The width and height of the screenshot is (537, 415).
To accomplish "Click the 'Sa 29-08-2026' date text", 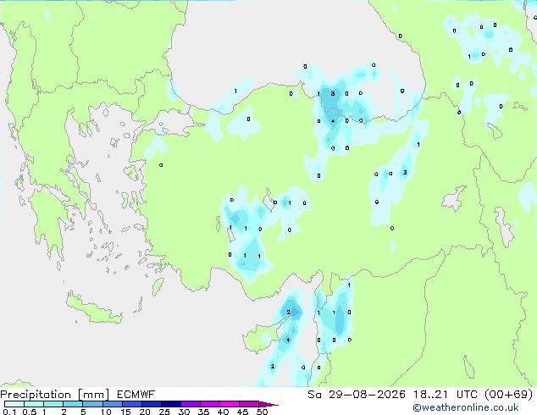I will click(x=357, y=395).
